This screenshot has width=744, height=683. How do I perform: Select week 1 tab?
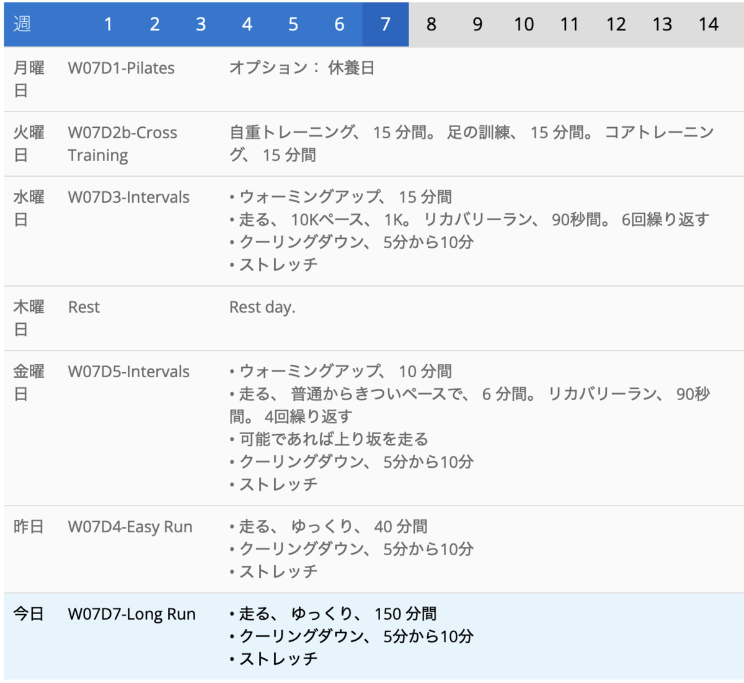point(108,24)
